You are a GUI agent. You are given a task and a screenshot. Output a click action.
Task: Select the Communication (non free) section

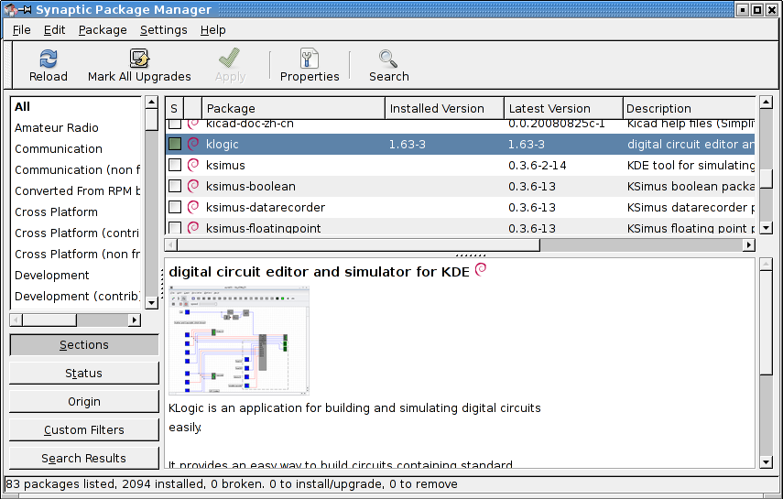(78, 169)
